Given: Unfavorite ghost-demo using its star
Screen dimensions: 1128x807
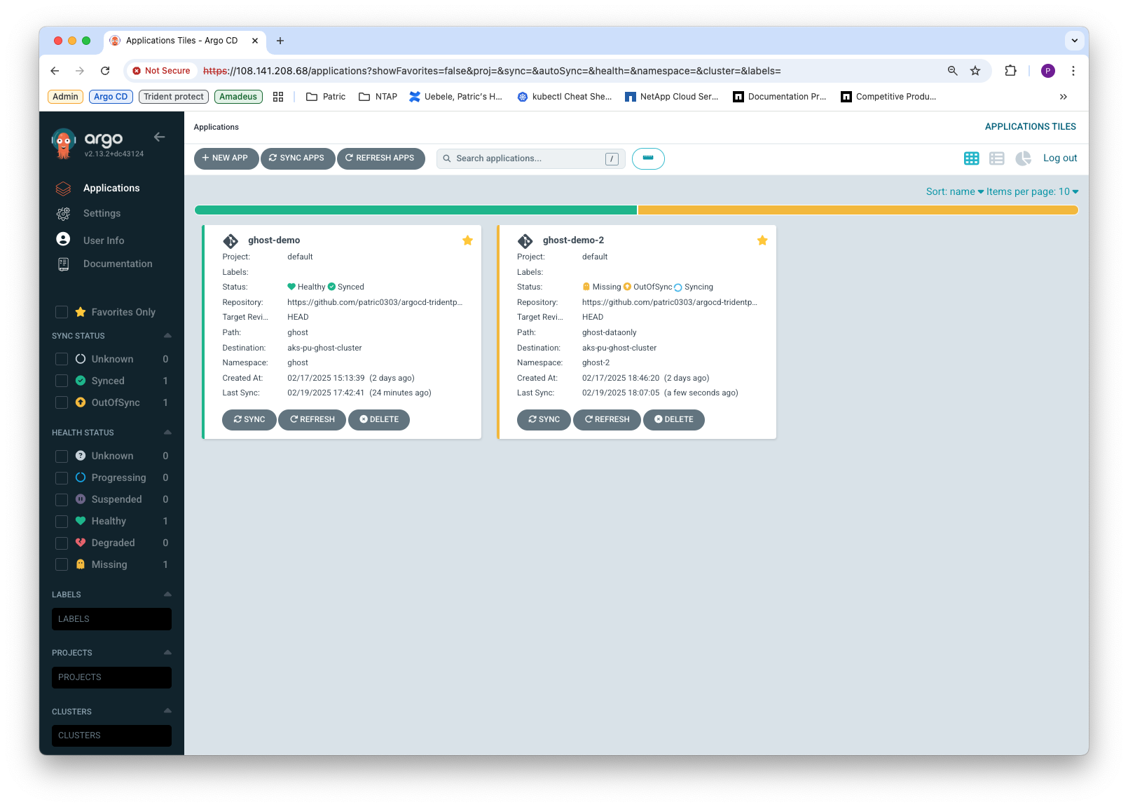Looking at the screenshot, I should 467,240.
